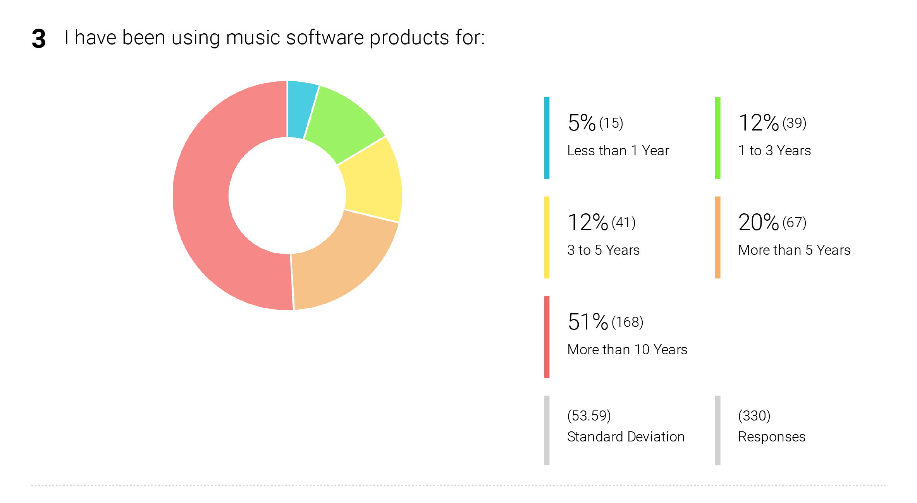The width and height of the screenshot is (917, 503).
Task: Select the 'More than 10 Years' label
Action: click(627, 349)
